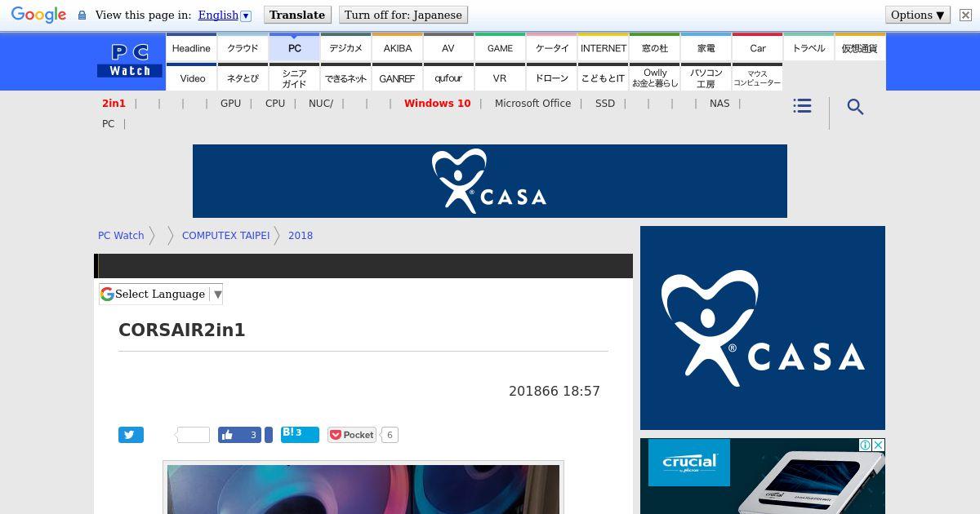Open the ad info icon on Crucial ad
Viewport: 980px width, 514px height.
pyautogui.click(x=865, y=445)
